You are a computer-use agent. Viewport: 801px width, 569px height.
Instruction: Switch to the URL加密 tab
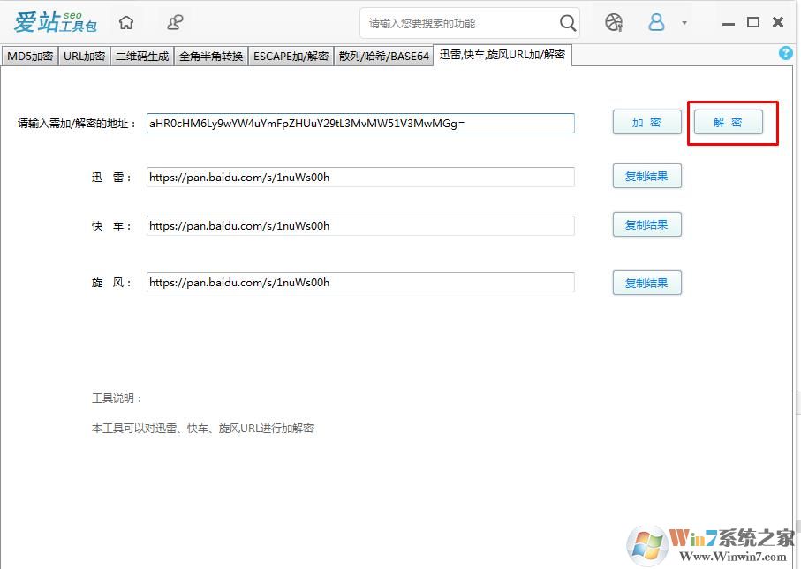coord(83,56)
